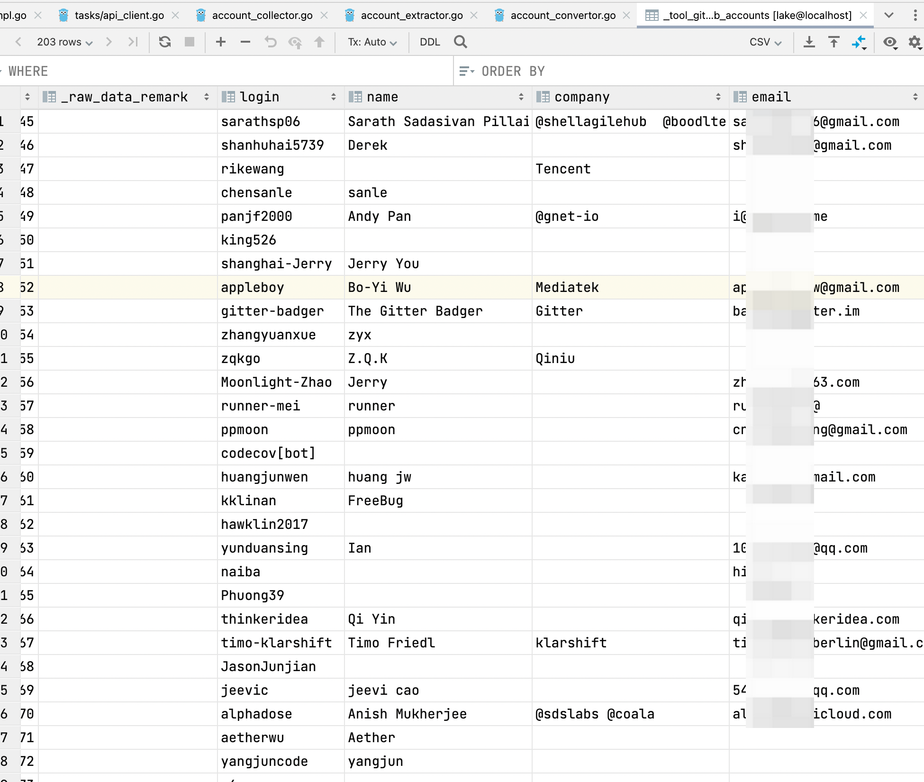The height and width of the screenshot is (782, 924).
Task: Toggle sort on the login column
Action: 334,97
